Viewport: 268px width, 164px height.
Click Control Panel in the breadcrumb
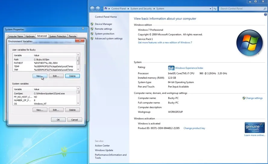(x=118, y=8)
